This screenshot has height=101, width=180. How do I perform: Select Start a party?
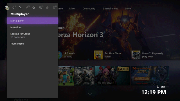[33, 20]
